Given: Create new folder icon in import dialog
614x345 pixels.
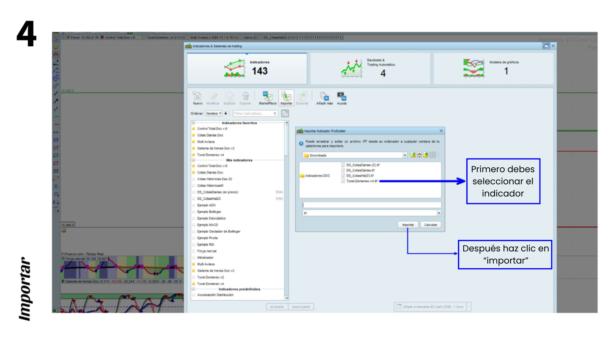Looking at the screenshot, I should [426, 155].
